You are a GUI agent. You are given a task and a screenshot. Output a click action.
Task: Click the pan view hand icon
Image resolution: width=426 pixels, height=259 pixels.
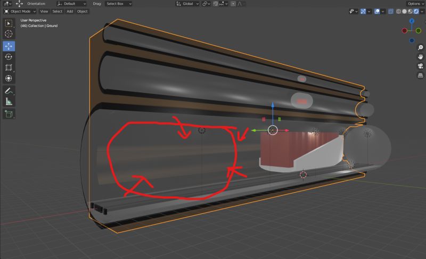(420, 57)
